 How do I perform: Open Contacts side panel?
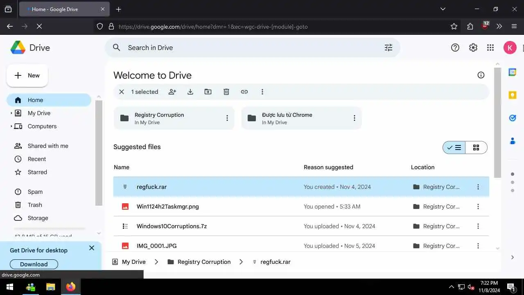pos(512,141)
